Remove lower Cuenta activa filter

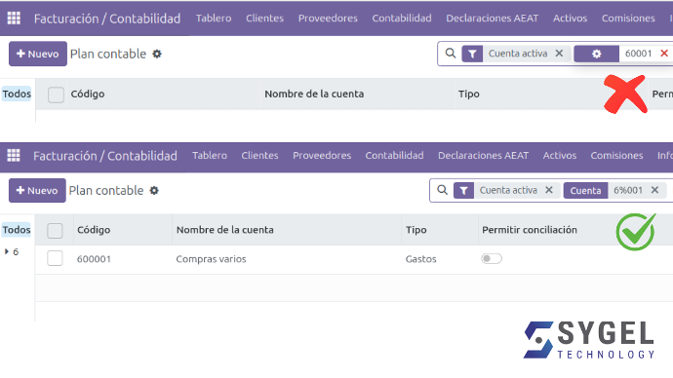point(549,190)
